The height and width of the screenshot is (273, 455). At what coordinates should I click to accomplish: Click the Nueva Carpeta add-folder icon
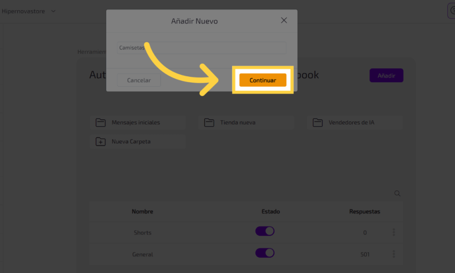click(x=100, y=142)
